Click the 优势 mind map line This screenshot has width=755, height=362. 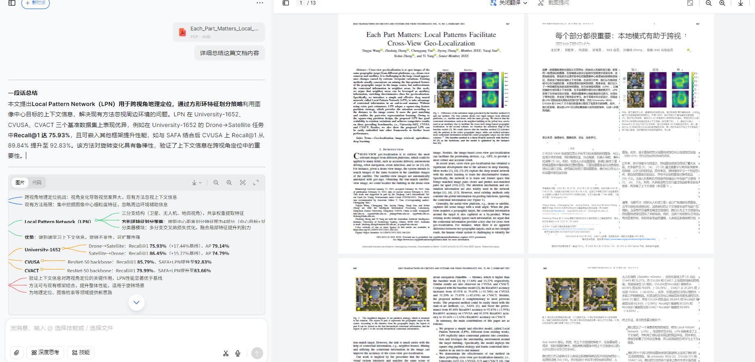click(82, 237)
